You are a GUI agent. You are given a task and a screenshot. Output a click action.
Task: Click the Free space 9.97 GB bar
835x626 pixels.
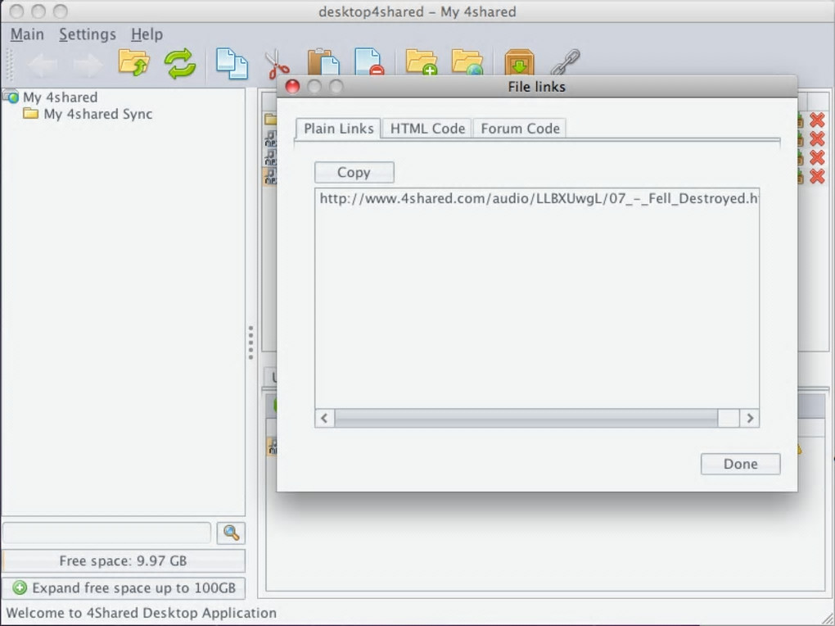124,561
